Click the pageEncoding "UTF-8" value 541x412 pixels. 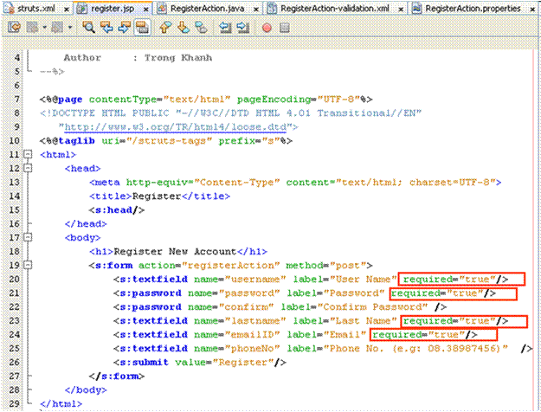click(x=338, y=100)
